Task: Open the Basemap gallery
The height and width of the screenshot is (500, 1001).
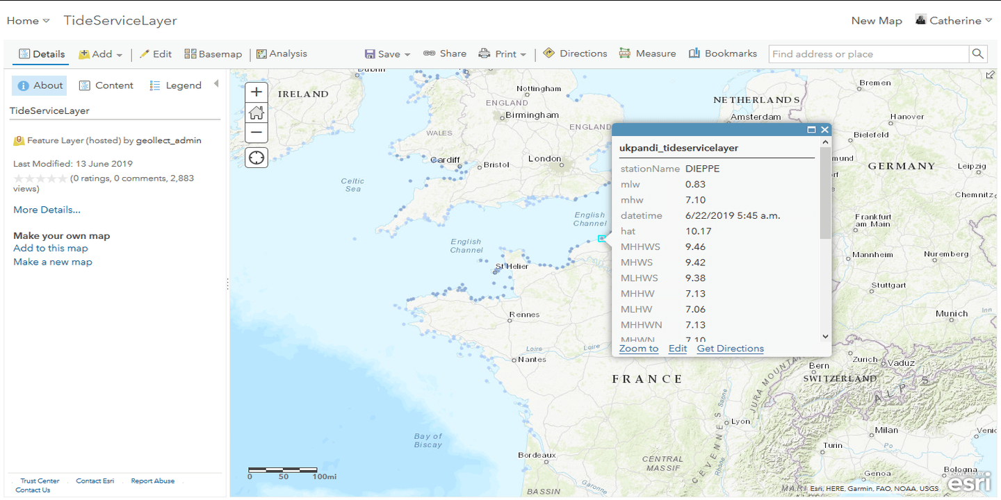Action: (213, 54)
